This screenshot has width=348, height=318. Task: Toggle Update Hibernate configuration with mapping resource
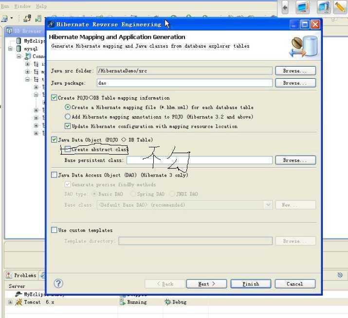point(68,126)
